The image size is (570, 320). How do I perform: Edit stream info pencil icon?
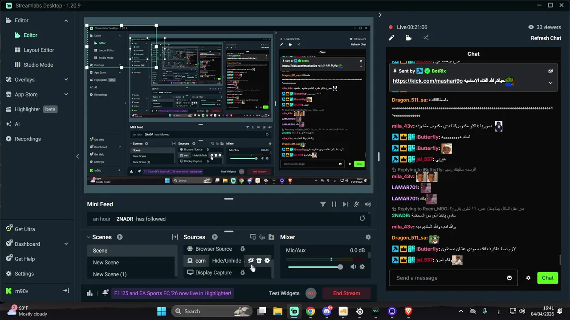[391, 38]
